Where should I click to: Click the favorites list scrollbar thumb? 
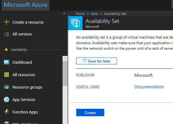[x=65, y=74]
